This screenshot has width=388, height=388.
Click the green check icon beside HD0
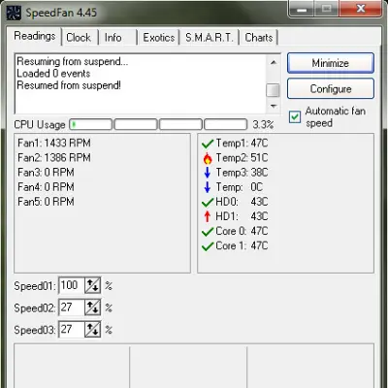[208, 202]
